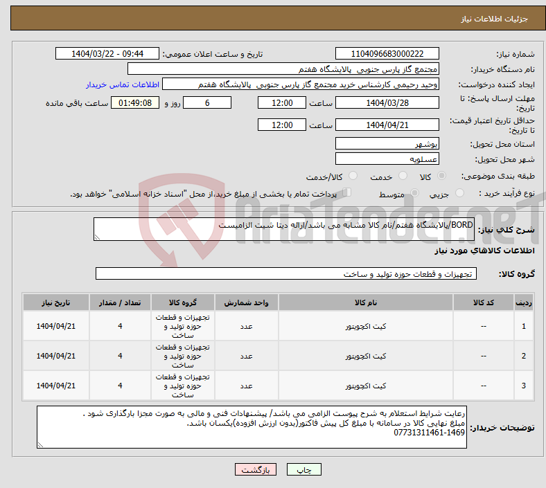The width and height of the screenshot is (546, 488).
Task: Click the row number 1 cell
Action: pos(523,326)
